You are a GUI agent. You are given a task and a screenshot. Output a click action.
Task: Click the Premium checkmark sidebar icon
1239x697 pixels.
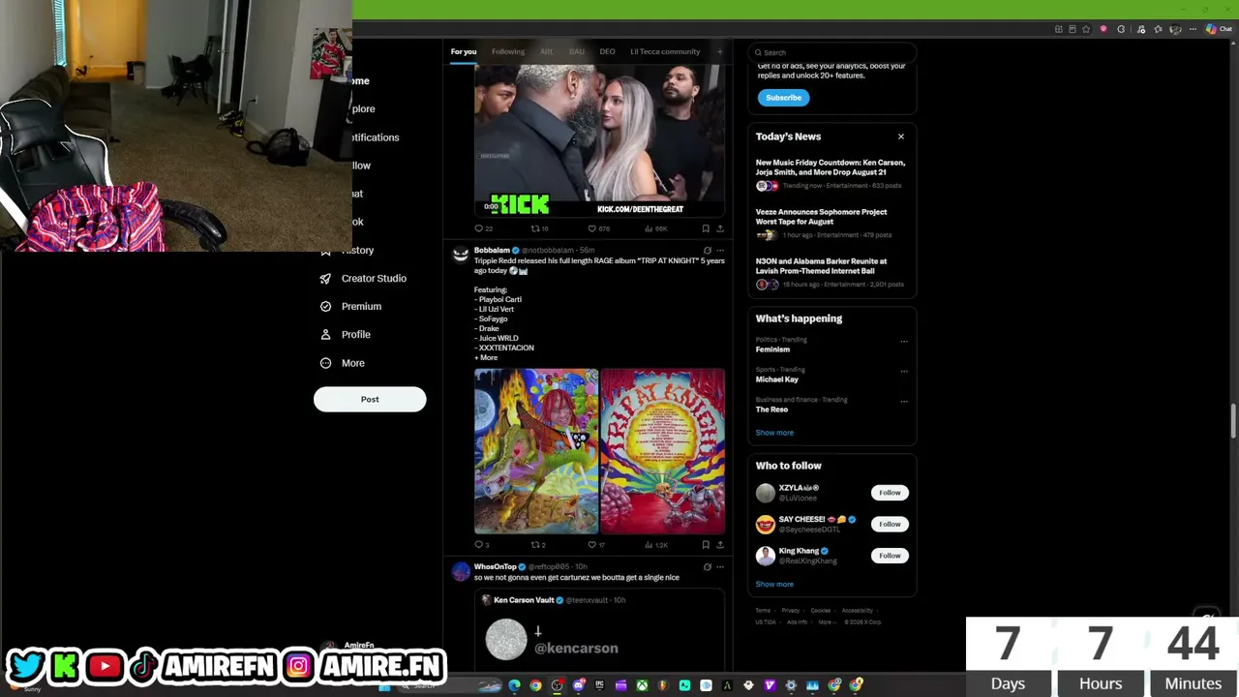pos(326,307)
